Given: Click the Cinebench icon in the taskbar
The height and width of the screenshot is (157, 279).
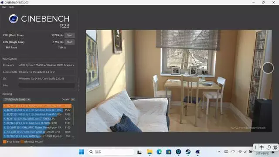Looking at the screenshot, I should pyautogui.click(x=197, y=152).
